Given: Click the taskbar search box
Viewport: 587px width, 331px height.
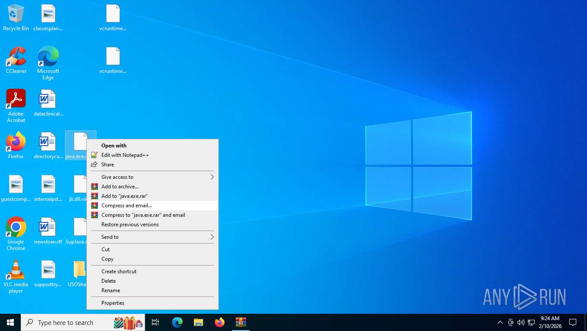Looking at the screenshot, I should coord(83,322).
